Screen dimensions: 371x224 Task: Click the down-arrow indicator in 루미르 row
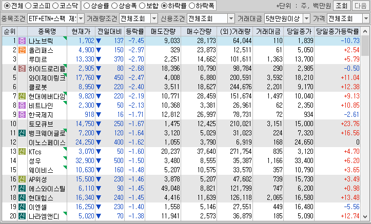click(x=99, y=59)
